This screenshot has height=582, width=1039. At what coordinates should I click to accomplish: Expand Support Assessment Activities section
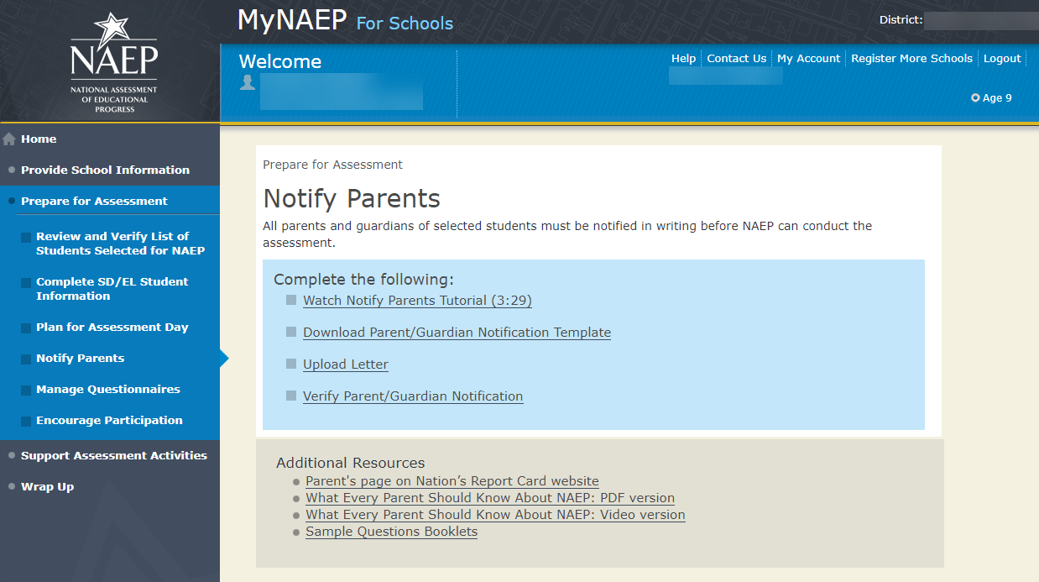click(x=113, y=455)
